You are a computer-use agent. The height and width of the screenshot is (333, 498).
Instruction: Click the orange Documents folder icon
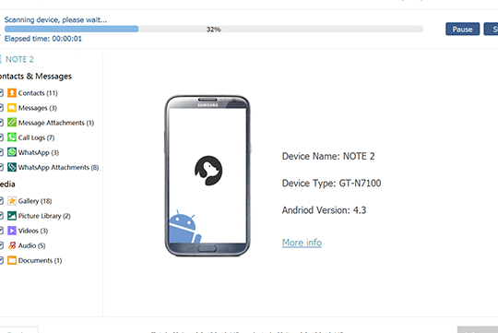coord(12,260)
